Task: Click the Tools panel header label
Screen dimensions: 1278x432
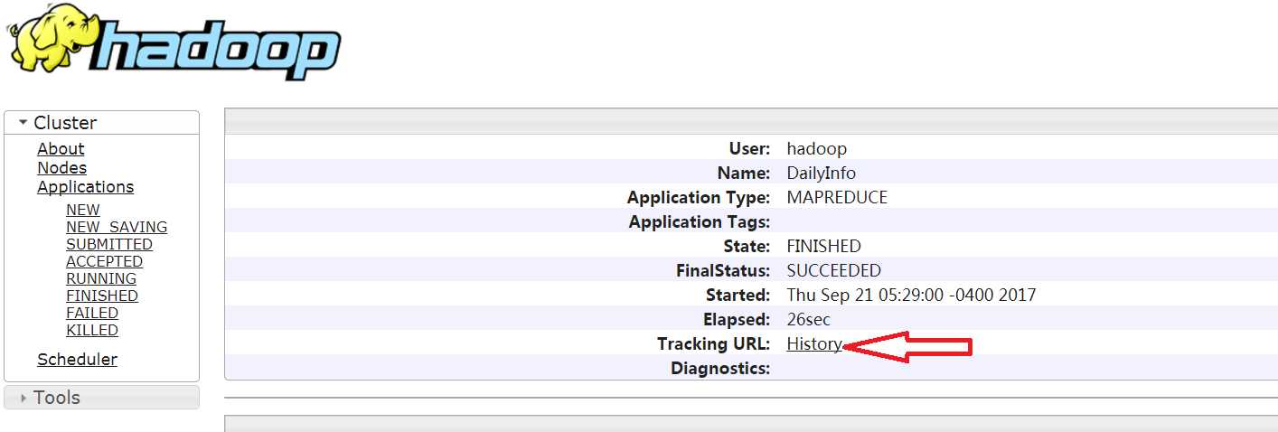Action: (56, 398)
